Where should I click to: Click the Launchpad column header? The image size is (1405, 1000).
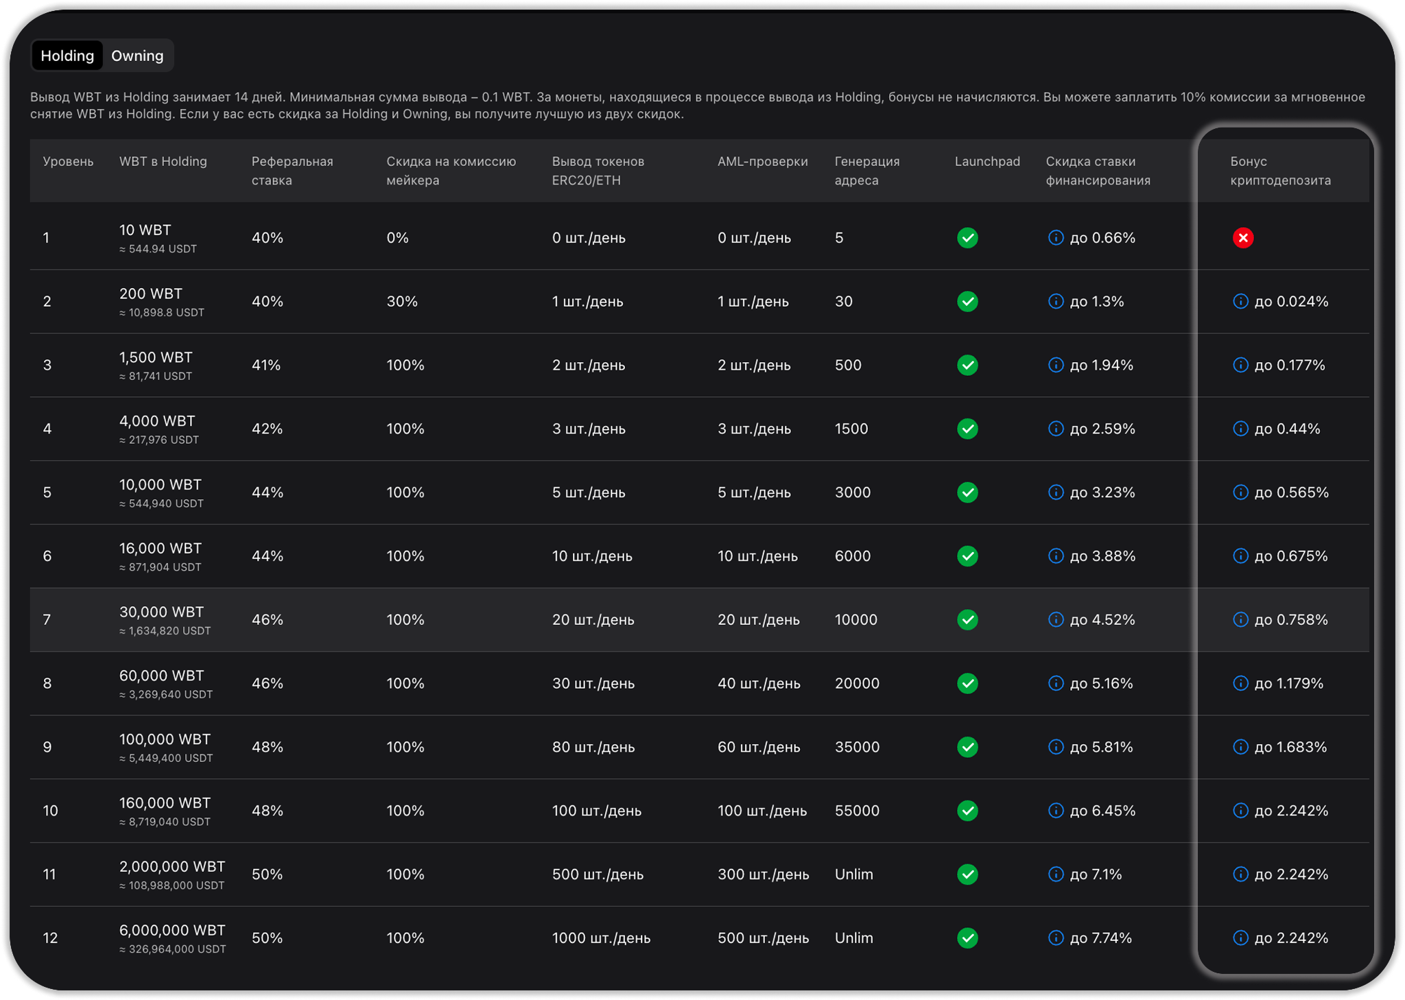[987, 161]
